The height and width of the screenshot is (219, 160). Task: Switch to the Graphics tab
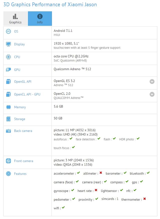click(x=15, y=19)
